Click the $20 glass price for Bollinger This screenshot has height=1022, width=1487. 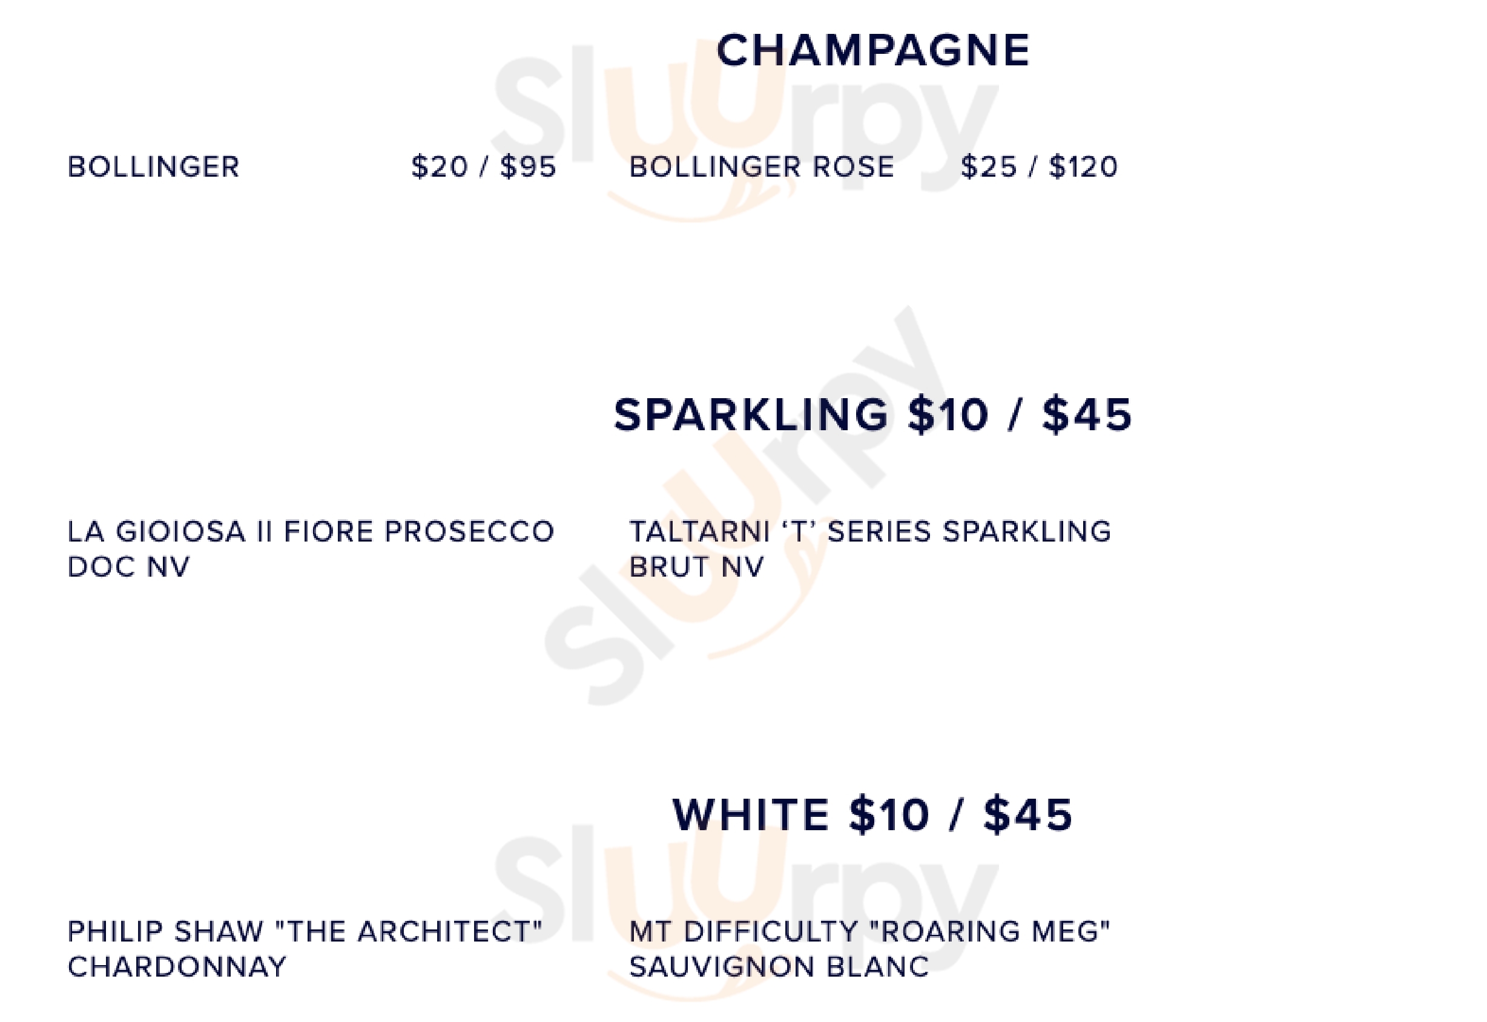(440, 167)
